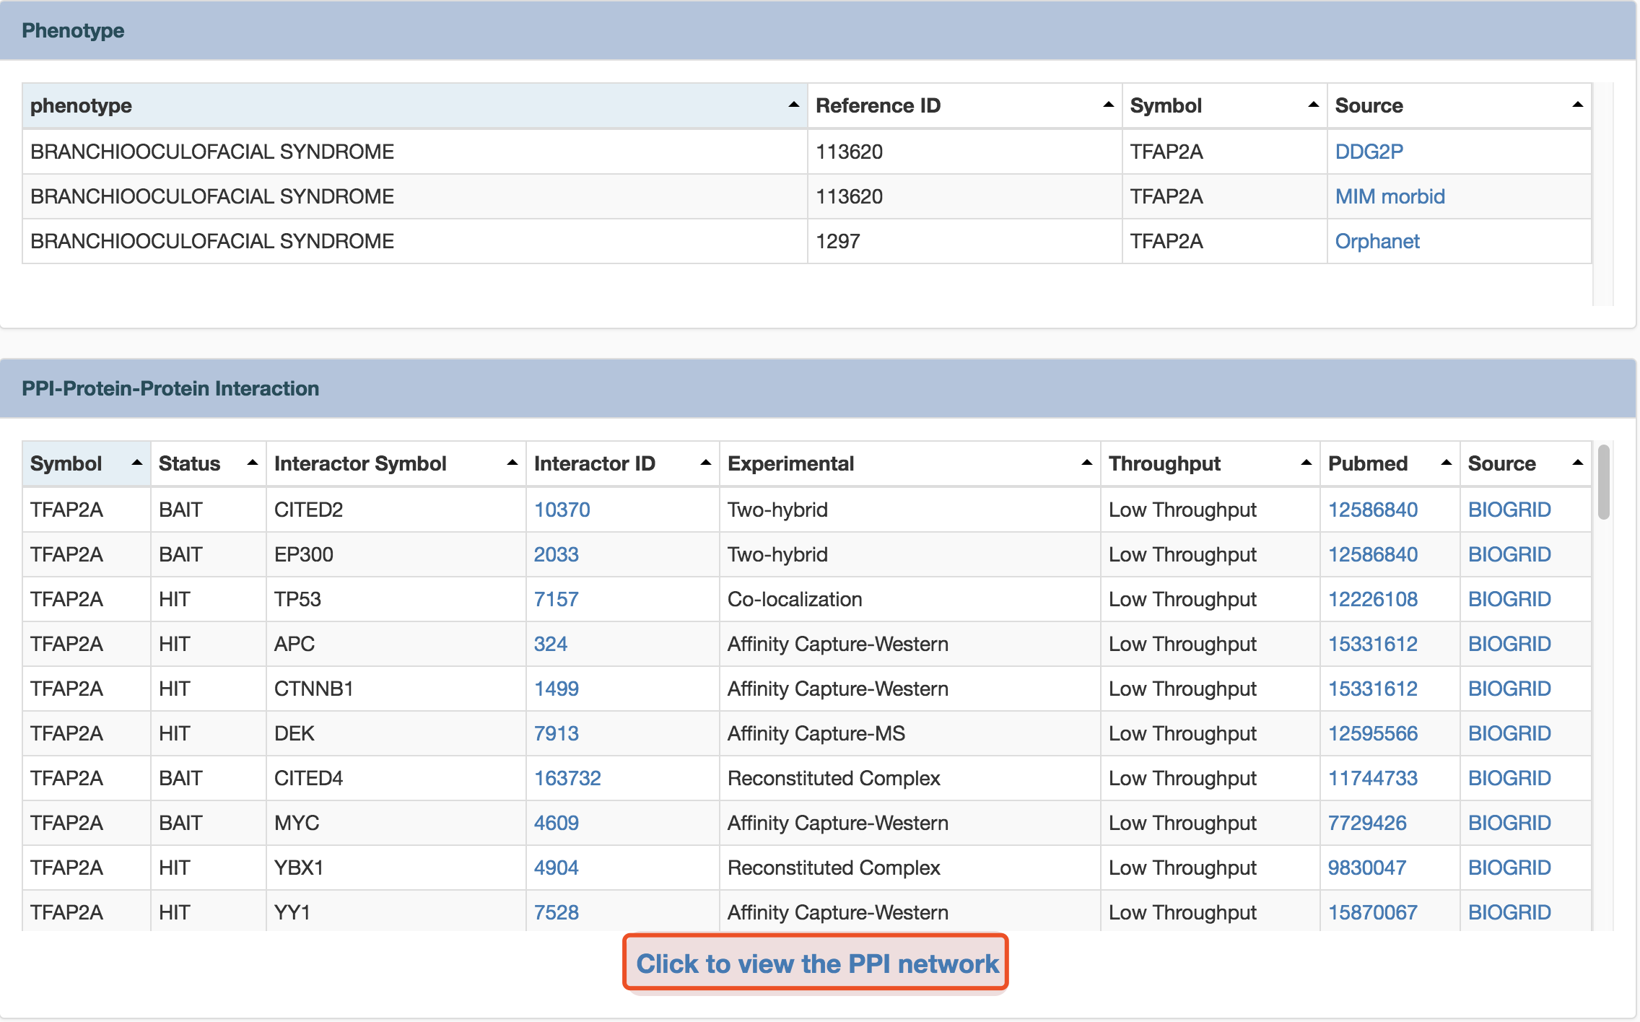Viewport: 1640px width, 1022px height.
Task: Click the Experimental column sort arrow
Action: click(x=1086, y=463)
